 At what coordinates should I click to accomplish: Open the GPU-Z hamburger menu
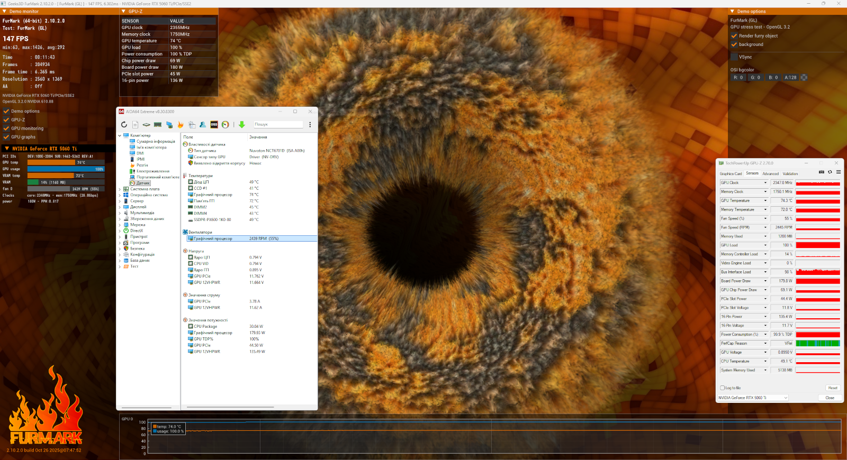[x=839, y=172]
